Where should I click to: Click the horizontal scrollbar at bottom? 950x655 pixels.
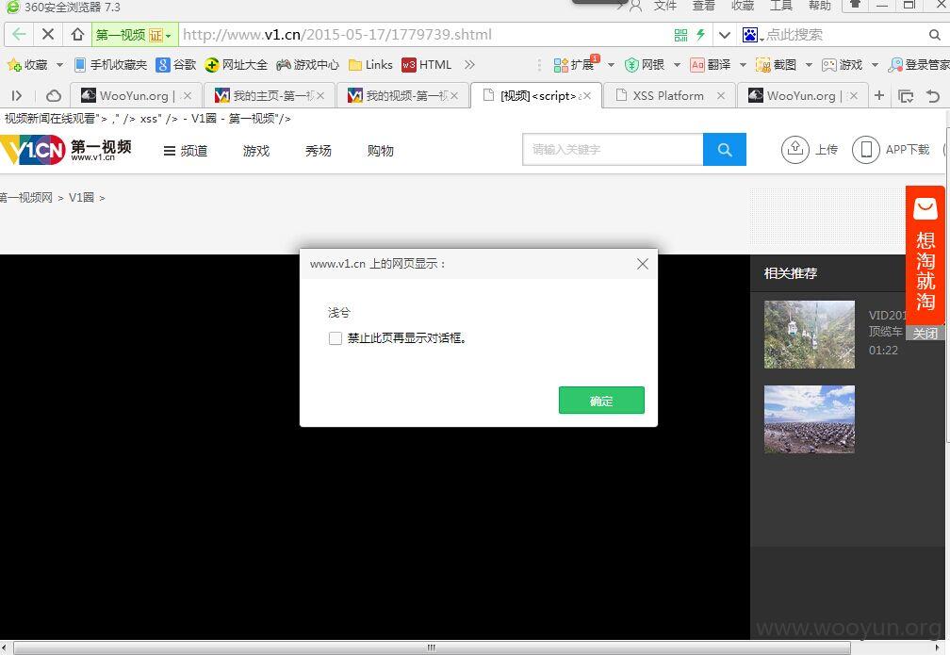(432, 647)
